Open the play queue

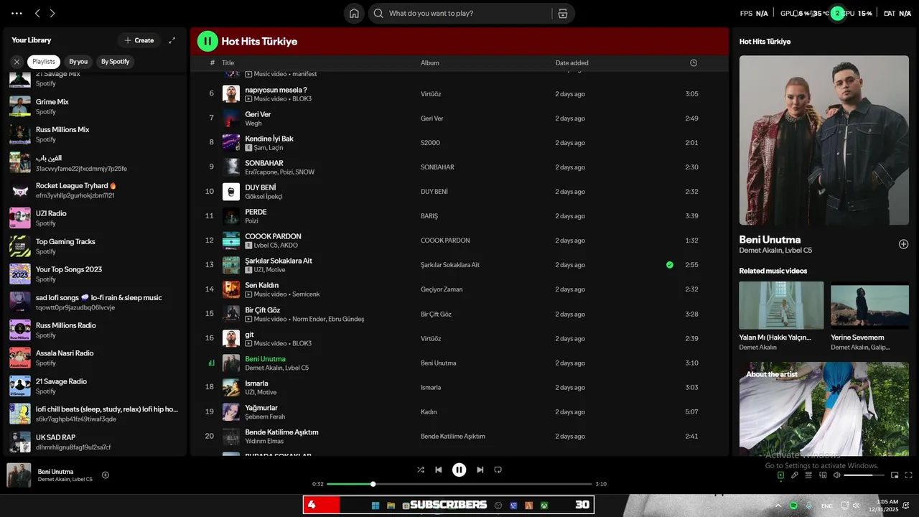point(808,475)
